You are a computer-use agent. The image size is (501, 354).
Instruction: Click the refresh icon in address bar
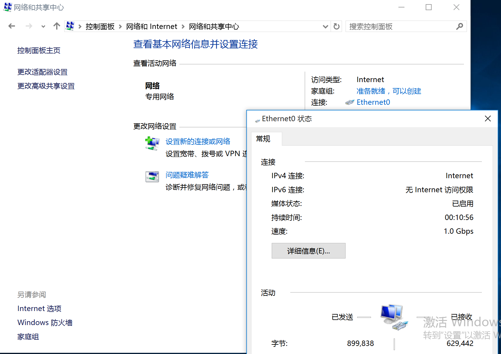click(337, 27)
